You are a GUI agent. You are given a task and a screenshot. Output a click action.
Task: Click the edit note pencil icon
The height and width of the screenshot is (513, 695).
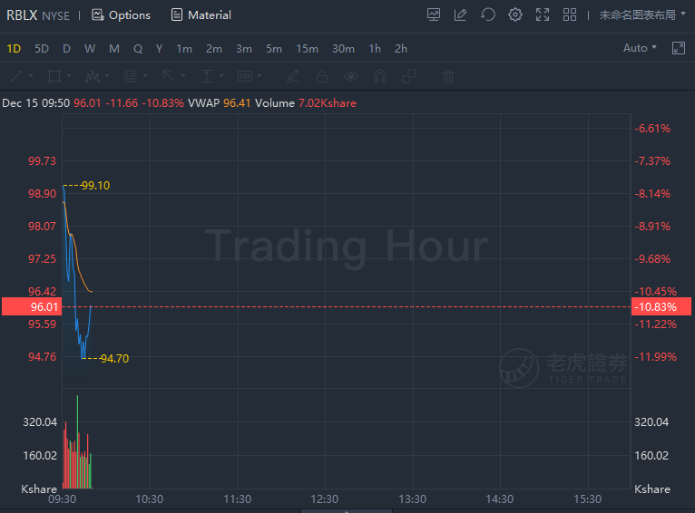click(461, 15)
